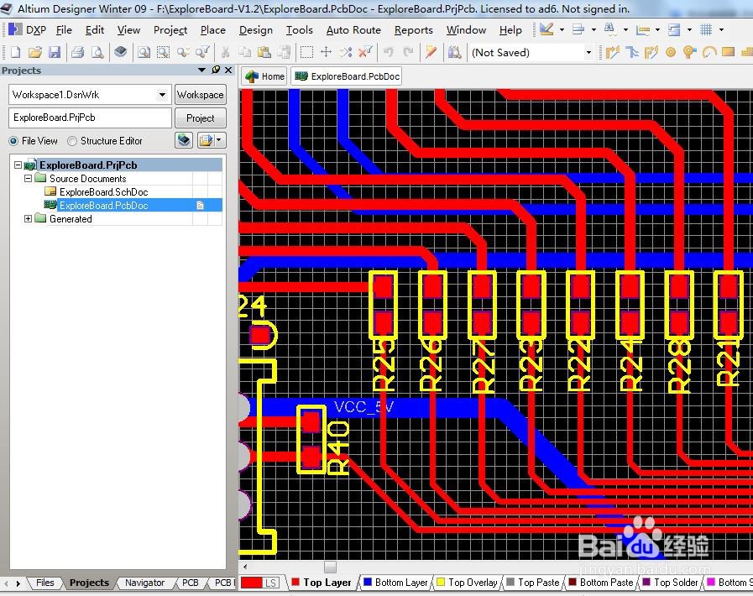Viewport: 753px width, 596px height.
Task: Activate the move selection cross icon
Action: (x=326, y=52)
